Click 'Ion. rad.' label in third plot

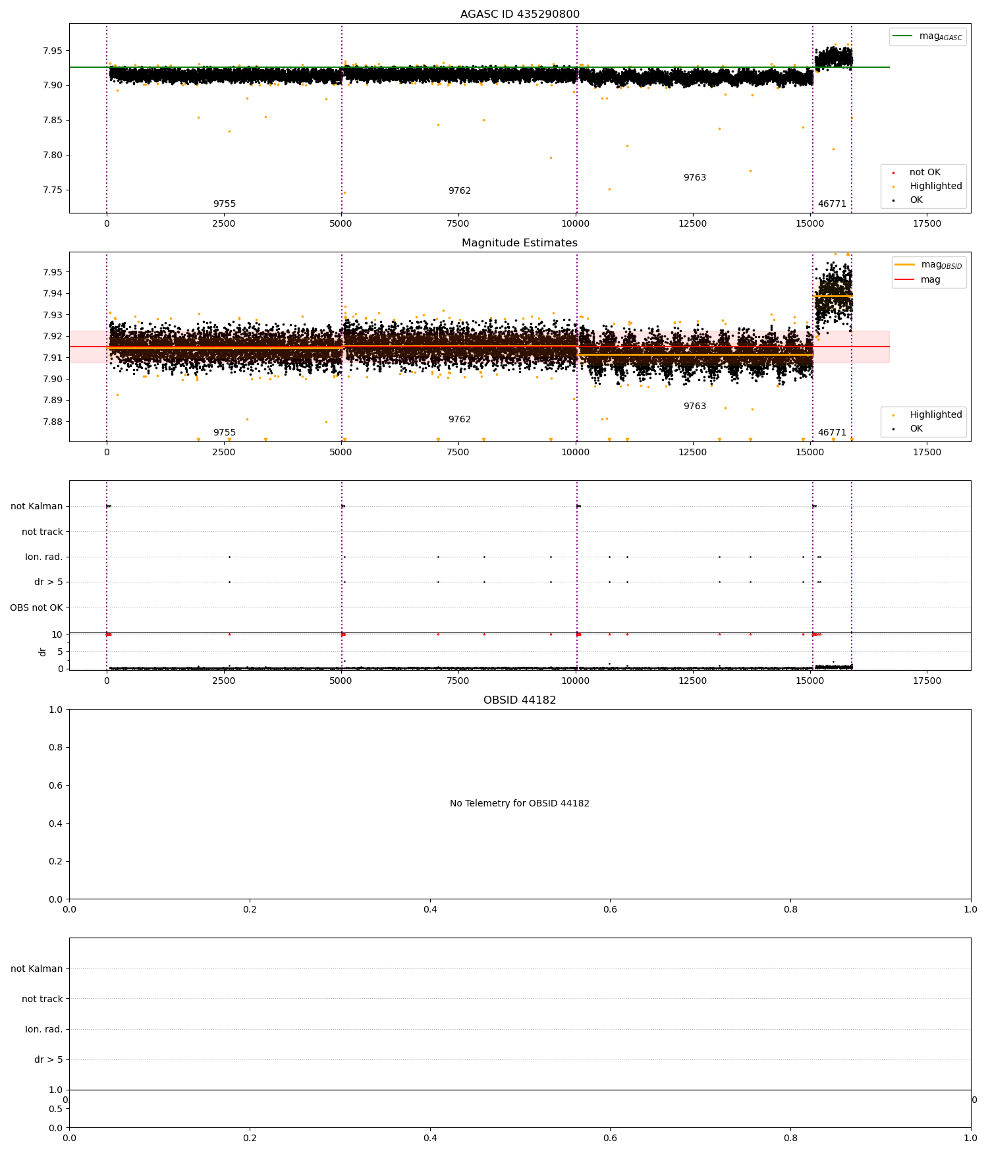pyautogui.click(x=44, y=557)
